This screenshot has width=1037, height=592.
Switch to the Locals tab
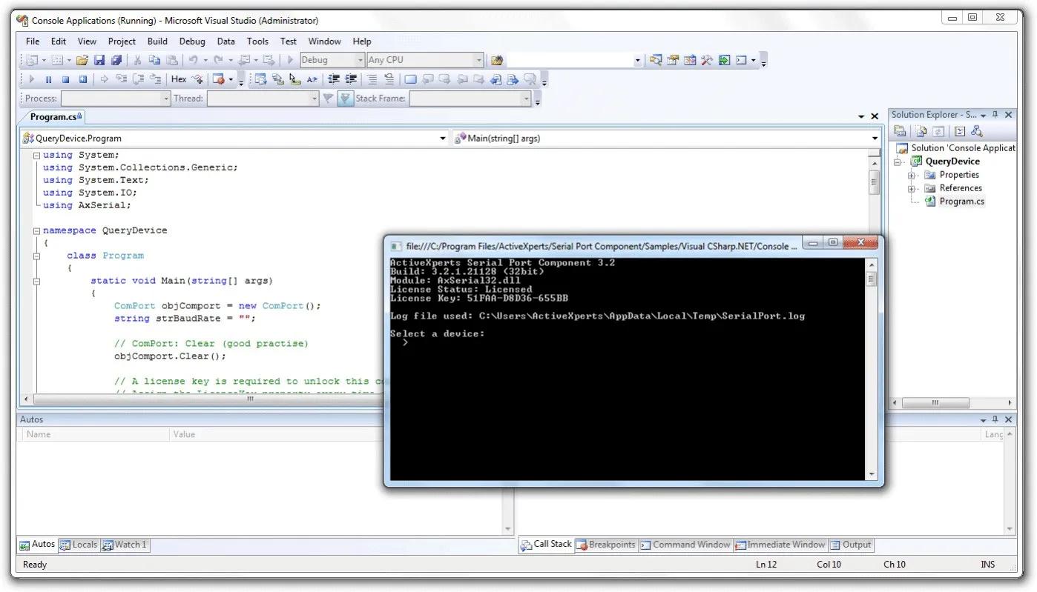pos(79,545)
